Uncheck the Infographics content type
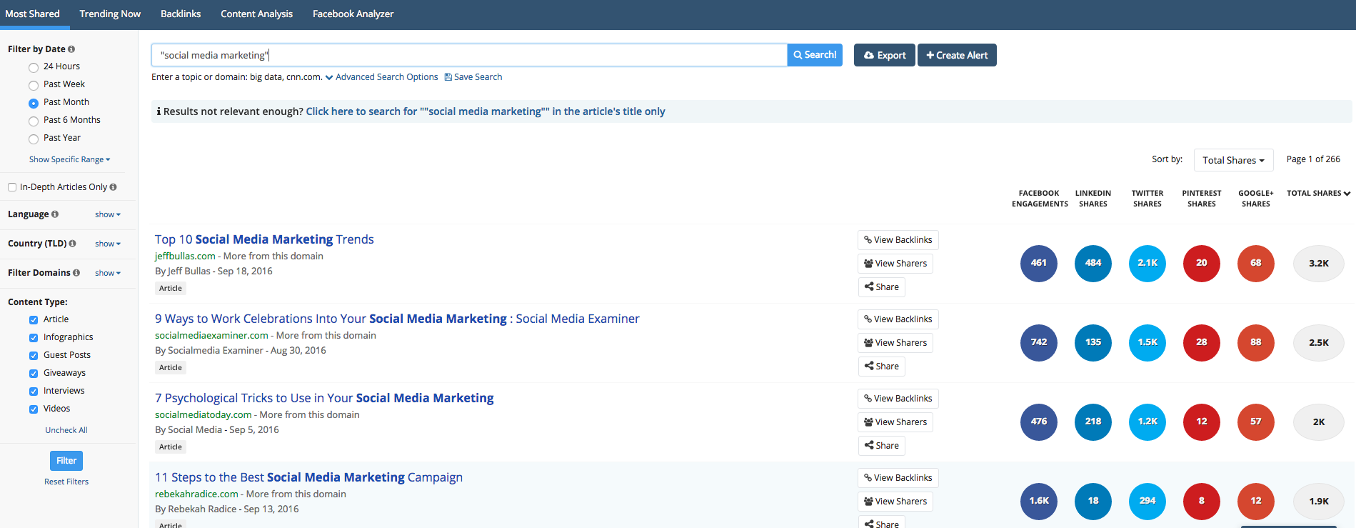This screenshot has width=1356, height=528. point(34,338)
